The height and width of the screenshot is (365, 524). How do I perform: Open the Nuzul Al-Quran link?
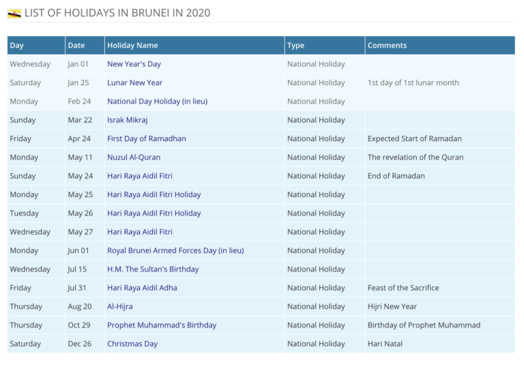(134, 157)
